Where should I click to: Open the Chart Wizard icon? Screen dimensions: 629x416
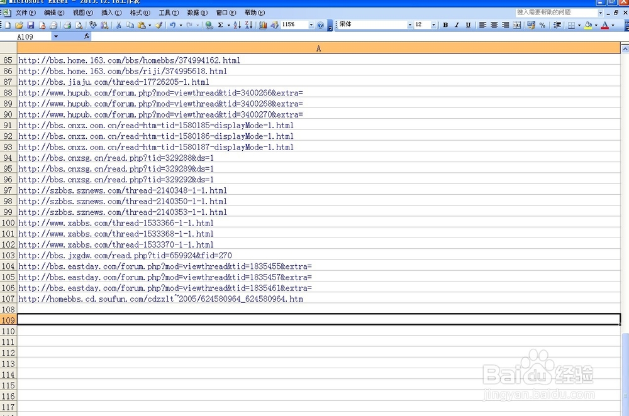coord(263,25)
